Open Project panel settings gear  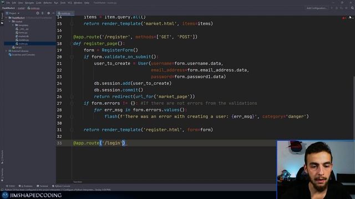point(48,13)
